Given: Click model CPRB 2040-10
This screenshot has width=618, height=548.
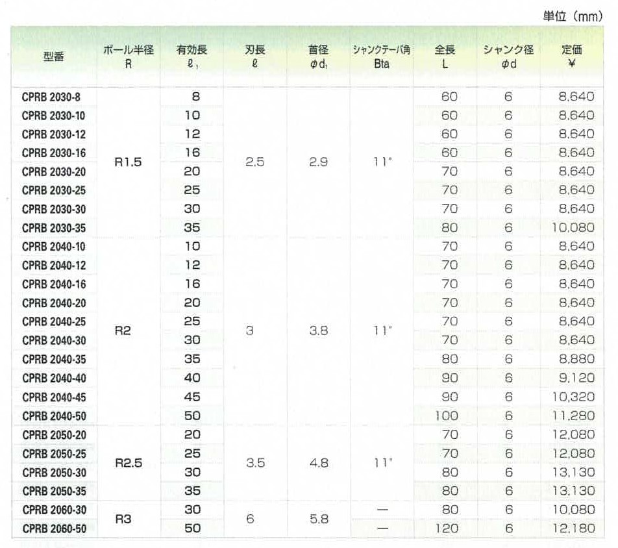Looking at the screenshot, I should click(54, 247).
